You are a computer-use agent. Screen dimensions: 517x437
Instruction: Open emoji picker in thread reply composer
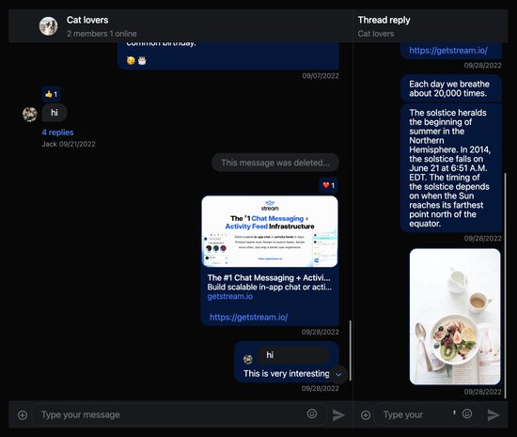click(467, 414)
